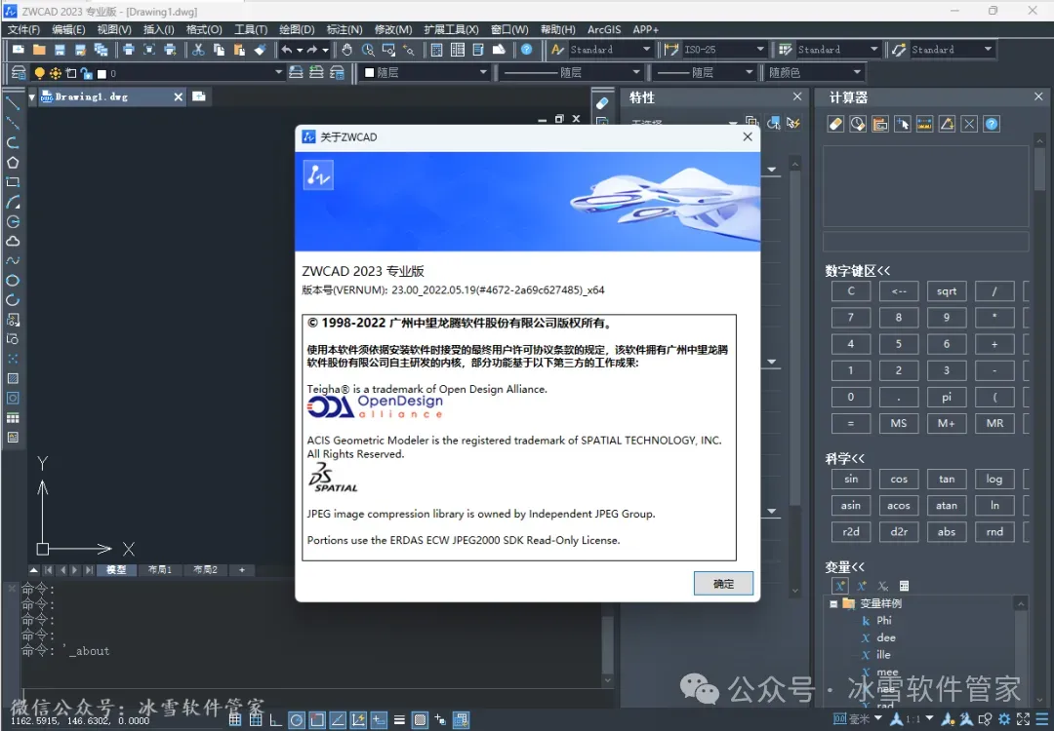Select the Hatch tool
Image resolution: width=1054 pixels, height=731 pixels.
point(13,378)
